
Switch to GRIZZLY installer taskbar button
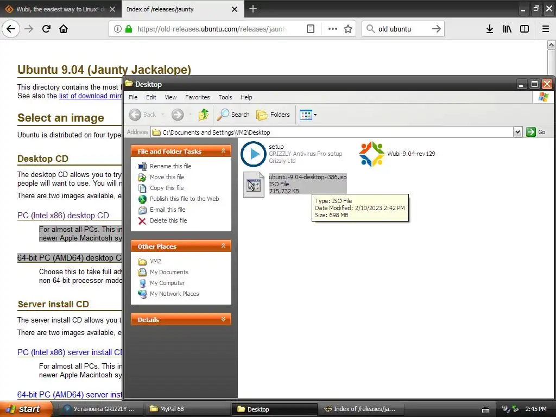click(x=100, y=409)
